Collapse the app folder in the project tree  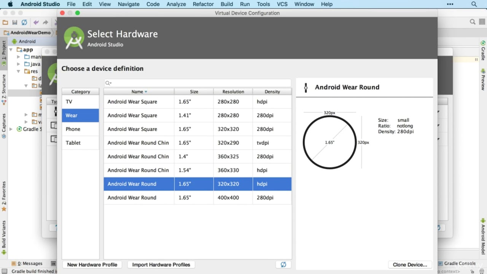(x=11, y=49)
